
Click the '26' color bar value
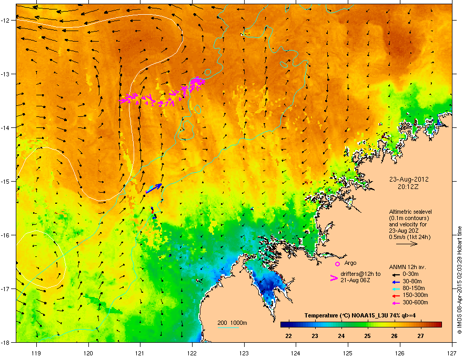pyautogui.click(x=394, y=336)
